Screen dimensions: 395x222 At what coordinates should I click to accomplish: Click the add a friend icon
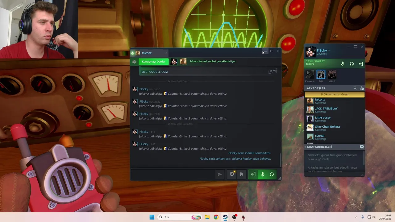362,88
